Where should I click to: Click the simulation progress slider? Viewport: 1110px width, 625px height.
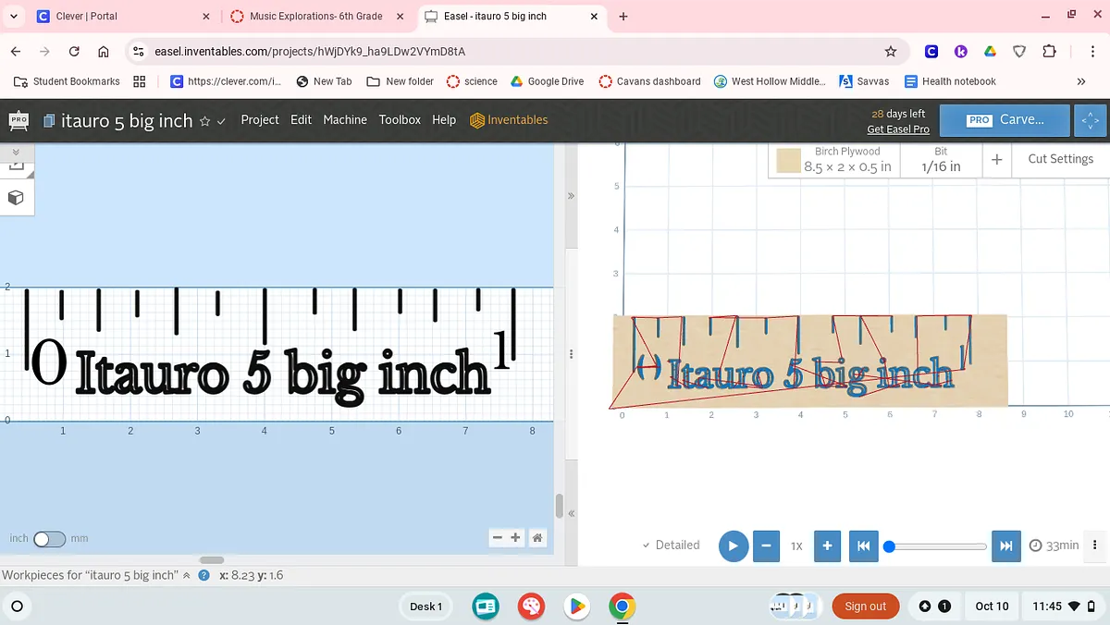pyautogui.click(x=936, y=546)
